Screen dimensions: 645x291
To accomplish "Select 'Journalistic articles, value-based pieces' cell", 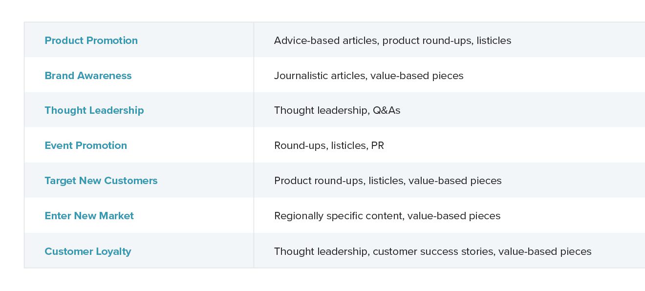I will [369, 76].
